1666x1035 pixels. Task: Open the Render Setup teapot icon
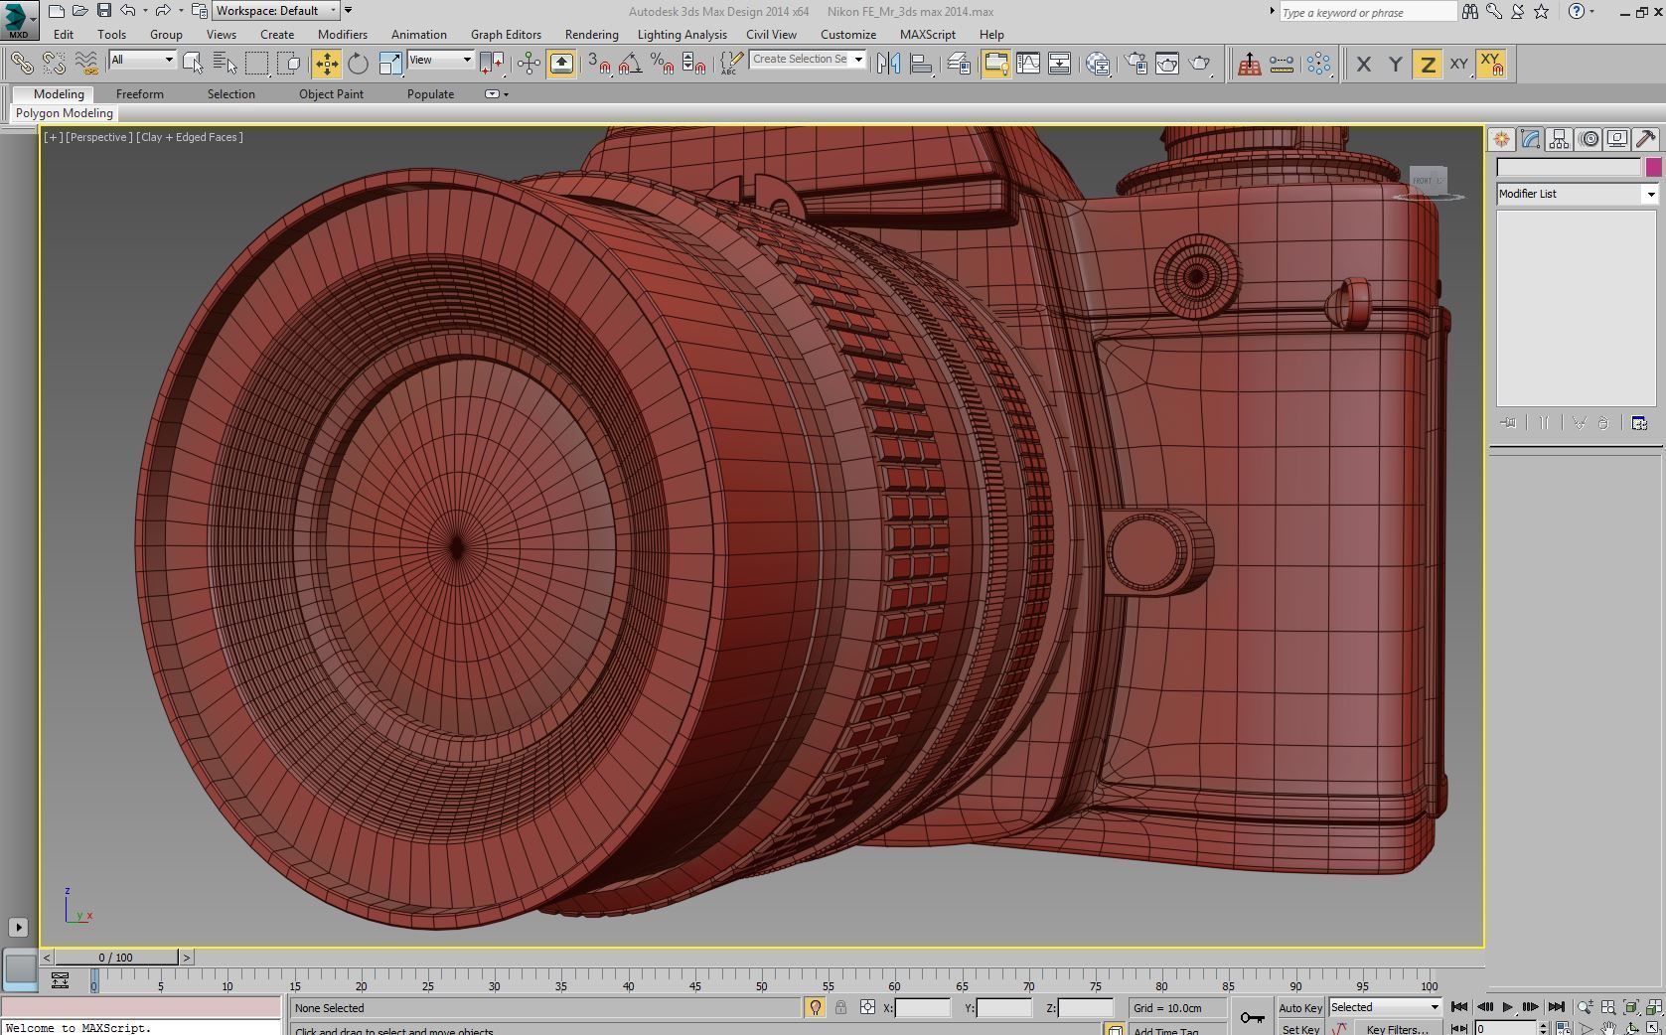click(1136, 64)
